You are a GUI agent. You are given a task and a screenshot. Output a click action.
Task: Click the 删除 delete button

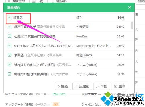(x=120, y=86)
